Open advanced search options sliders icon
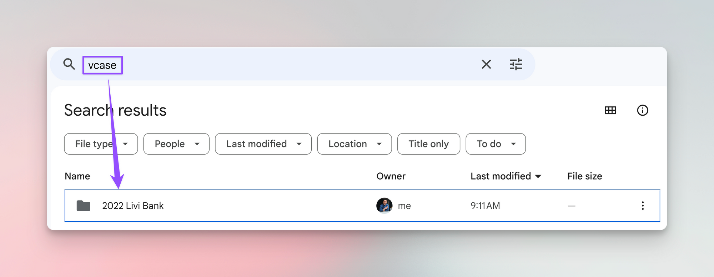The height and width of the screenshot is (277, 714). [516, 64]
